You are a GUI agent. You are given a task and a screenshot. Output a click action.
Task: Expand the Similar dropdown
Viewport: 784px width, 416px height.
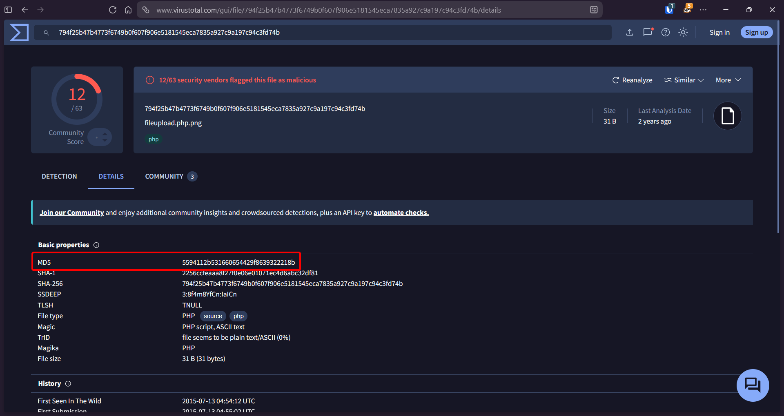click(684, 80)
